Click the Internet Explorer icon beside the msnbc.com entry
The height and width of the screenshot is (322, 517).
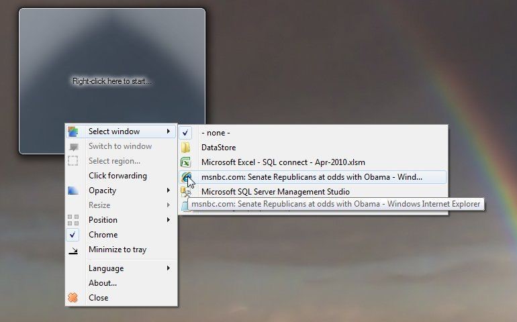[x=186, y=177]
